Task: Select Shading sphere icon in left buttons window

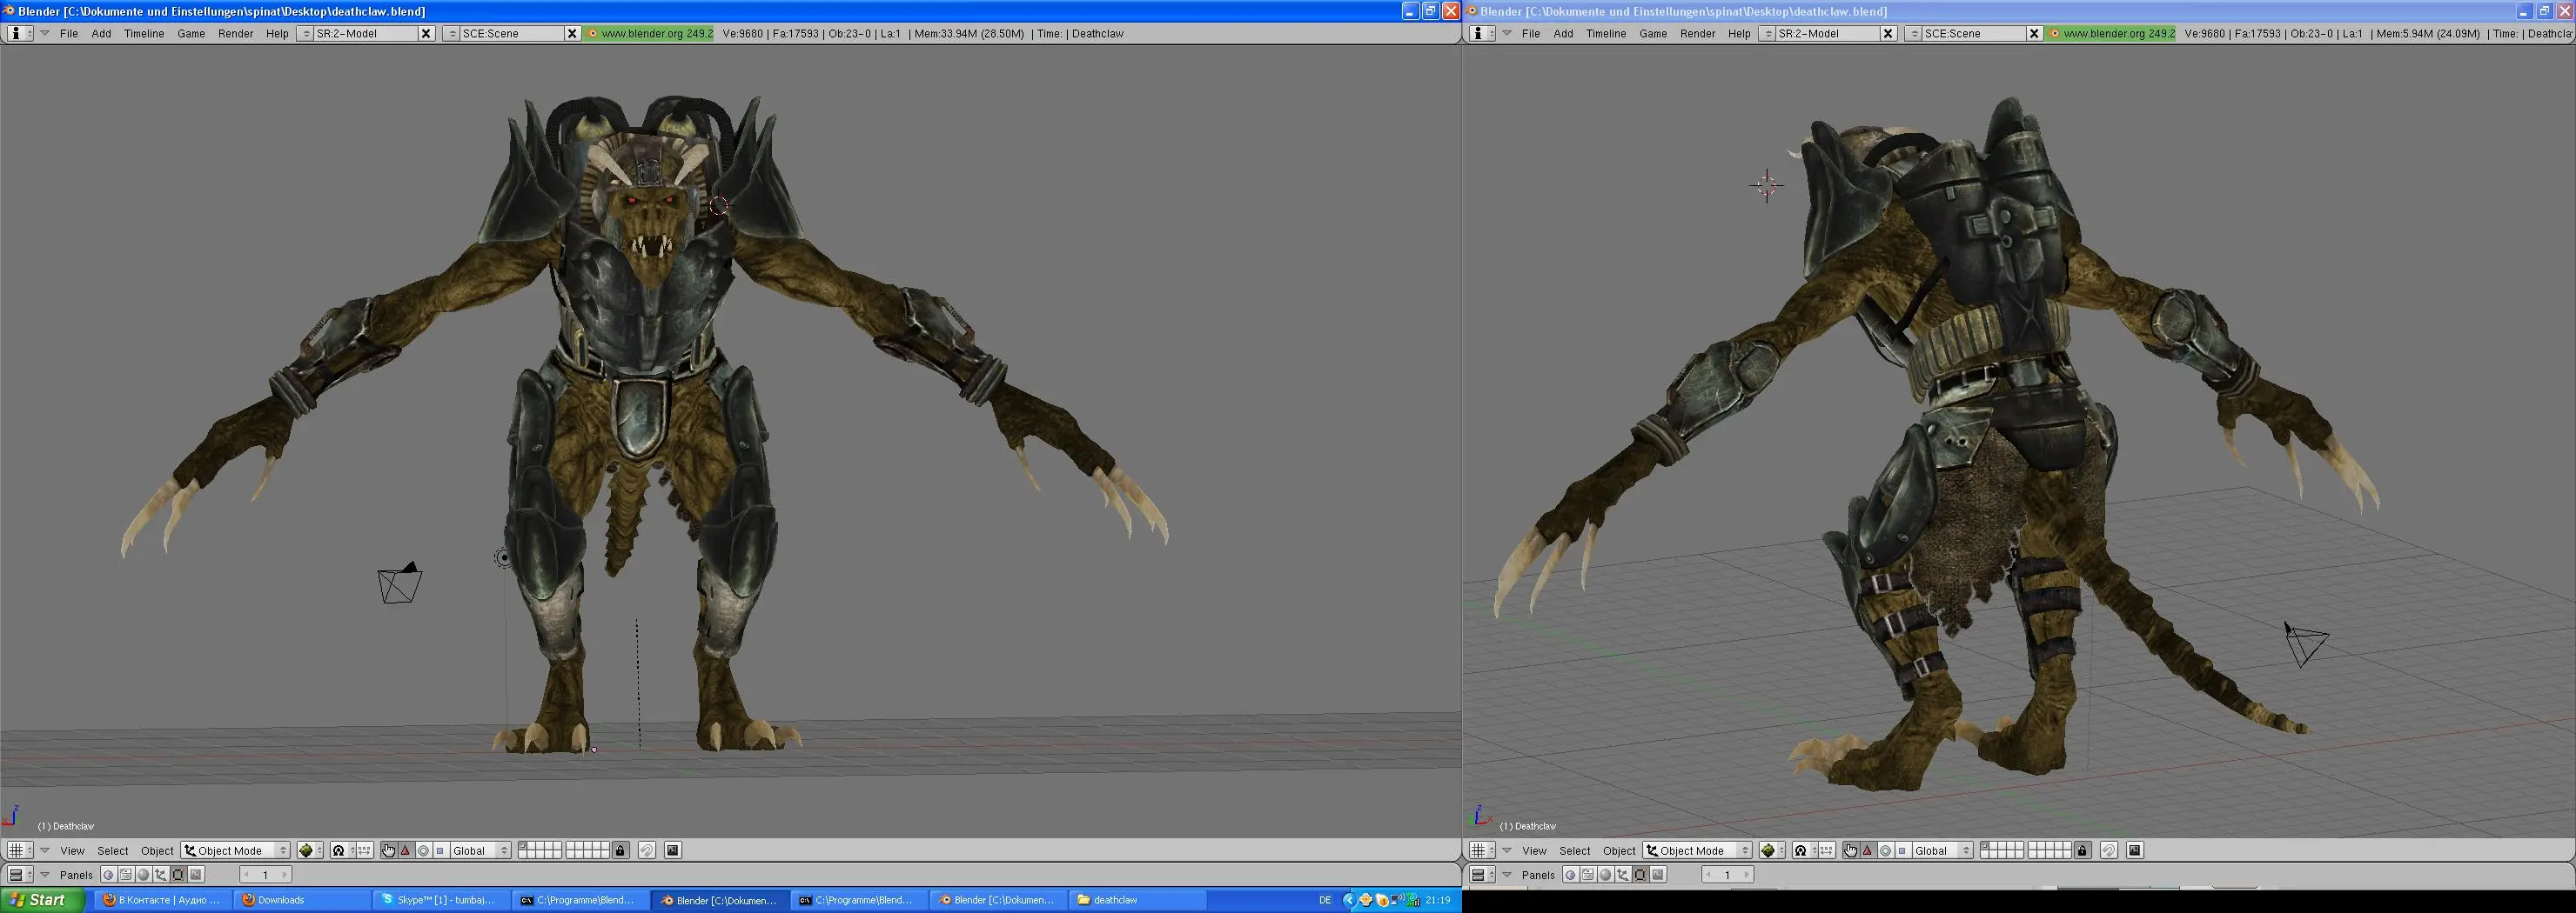Action: pos(144,874)
